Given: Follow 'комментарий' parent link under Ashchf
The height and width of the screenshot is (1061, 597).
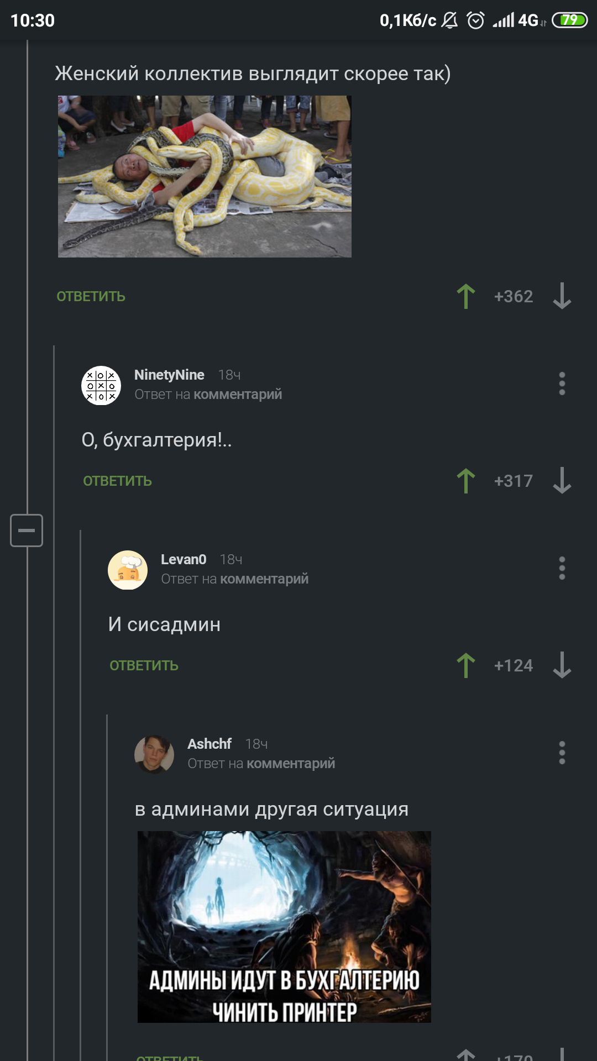Looking at the screenshot, I should point(291,764).
